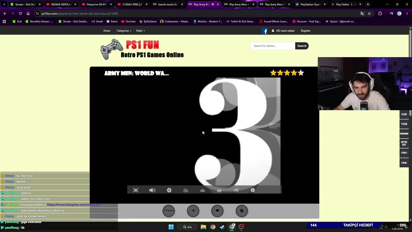Click the Search button
Image resolution: width=412 pixels, height=232 pixels.
[302, 46]
